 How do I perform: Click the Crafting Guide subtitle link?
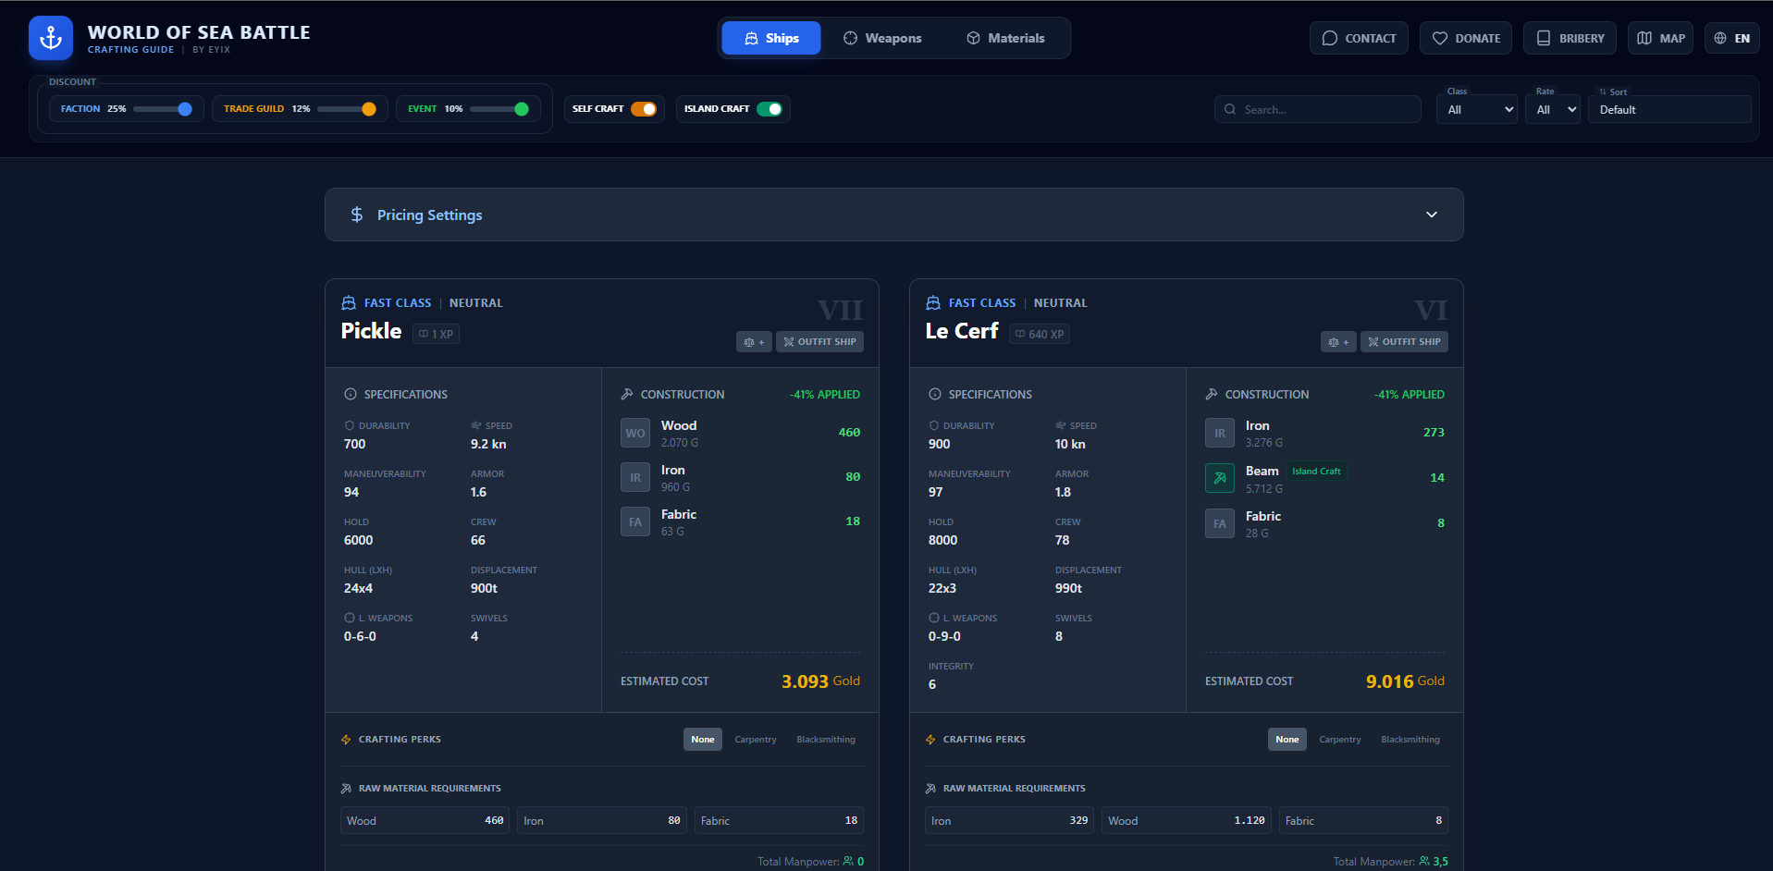[130, 50]
